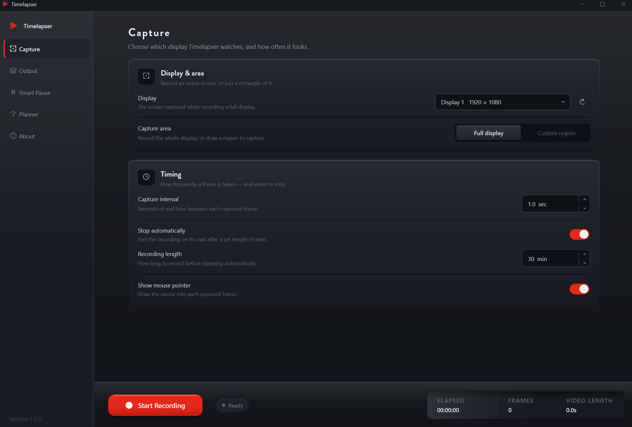
Task: Click the Frames count value 0
Action: click(510, 410)
